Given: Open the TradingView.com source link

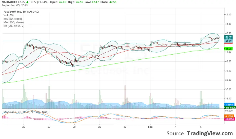Looking at the screenshot, I should point(210,133).
